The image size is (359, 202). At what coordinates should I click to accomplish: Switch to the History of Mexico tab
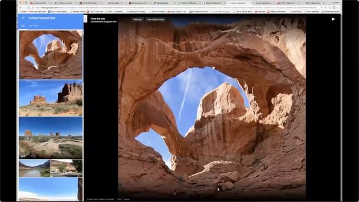click(x=190, y=3)
